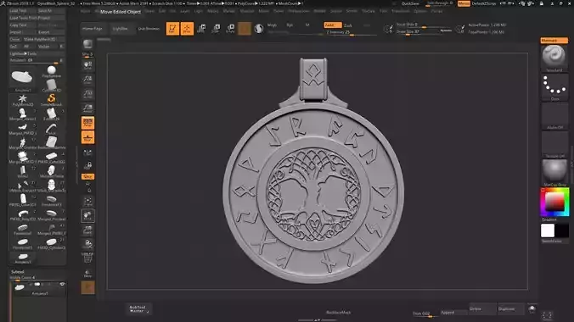Click the lock icon below L.Sym
Image resolution: width=574 pixels, height=322 pixels.
[87, 166]
